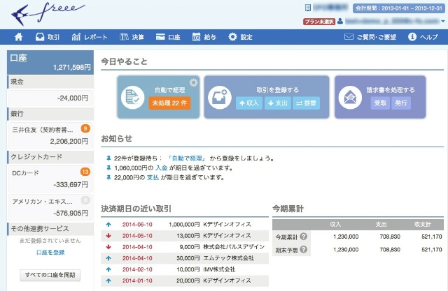Click the 収支計 column header

point(423,225)
